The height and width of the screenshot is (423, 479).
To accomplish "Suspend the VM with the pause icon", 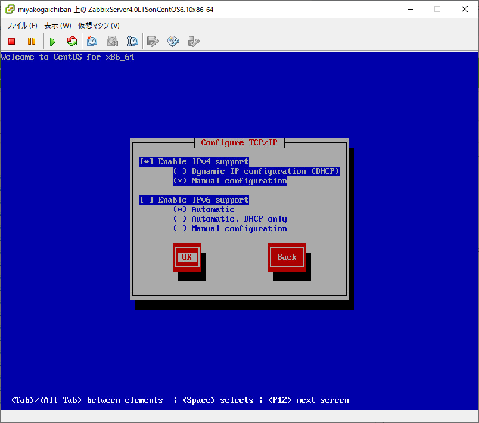I will 32,41.
